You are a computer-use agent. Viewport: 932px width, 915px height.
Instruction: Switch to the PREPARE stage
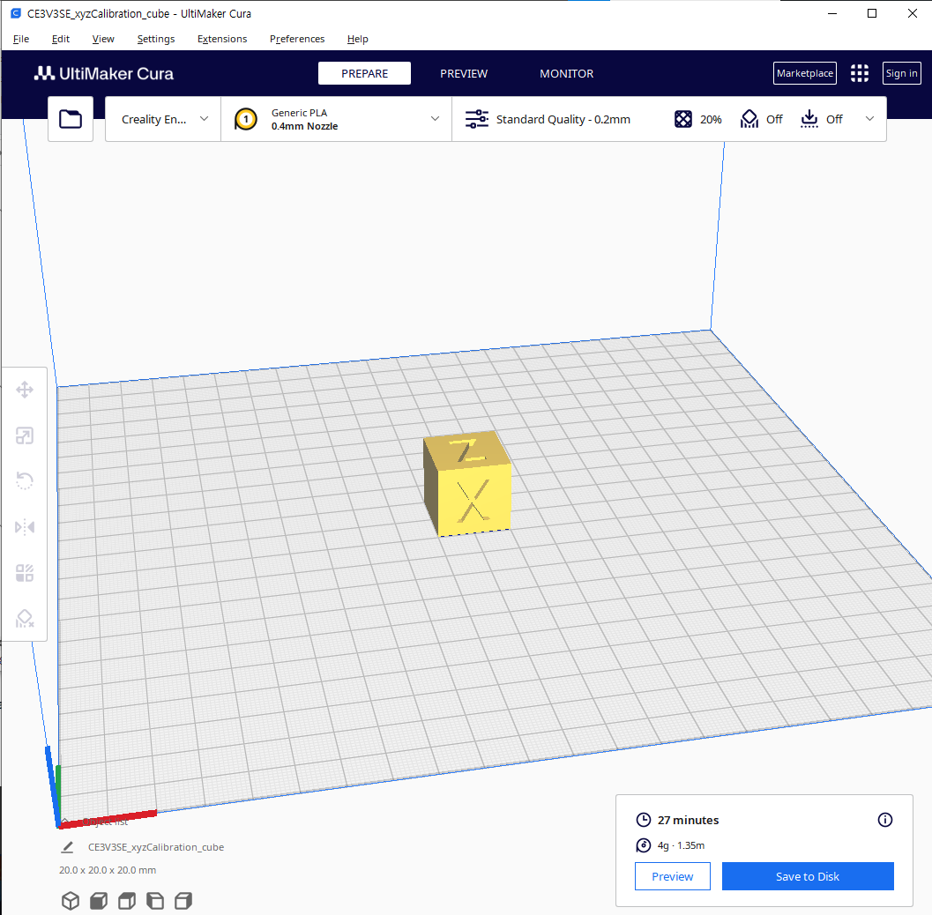(364, 73)
